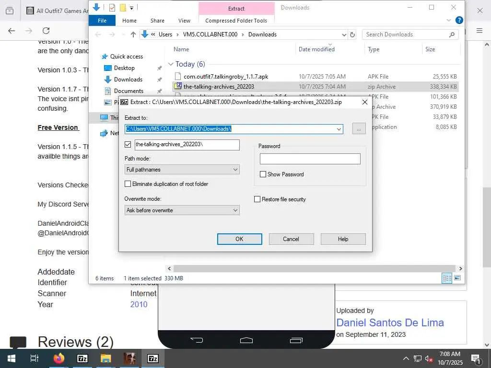
Task: Open Downloads in navigation pane
Action: point(128,80)
